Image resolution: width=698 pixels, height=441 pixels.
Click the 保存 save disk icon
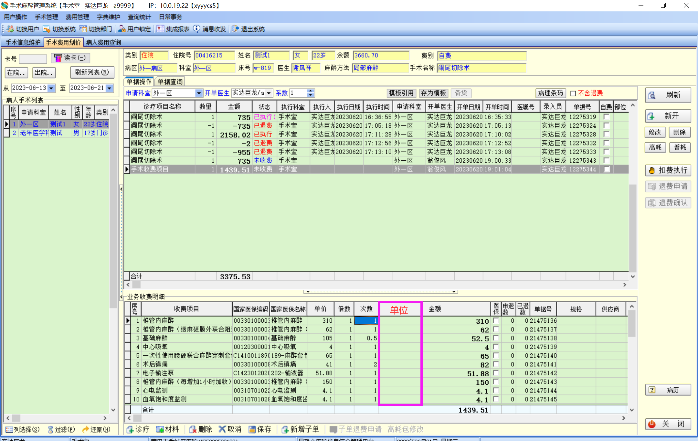[252, 429]
